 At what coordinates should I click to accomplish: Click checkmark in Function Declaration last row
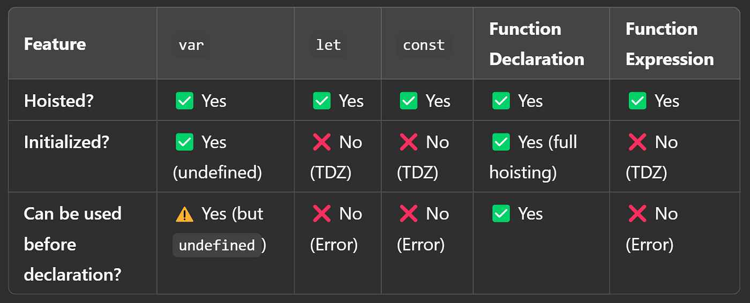coord(500,214)
